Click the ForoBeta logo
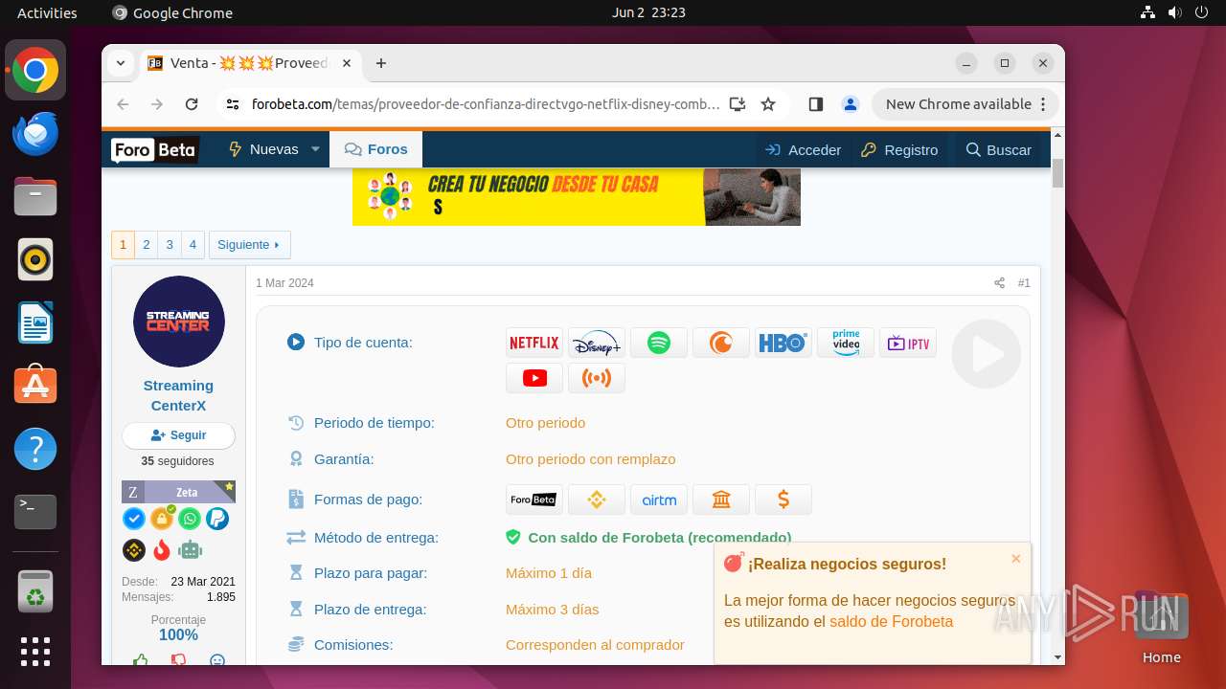Image resolution: width=1226 pixels, height=689 pixels. click(x=154, y=150)
